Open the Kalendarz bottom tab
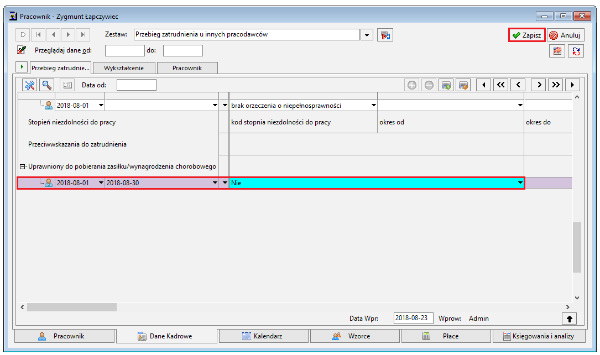 coord(264,336)
